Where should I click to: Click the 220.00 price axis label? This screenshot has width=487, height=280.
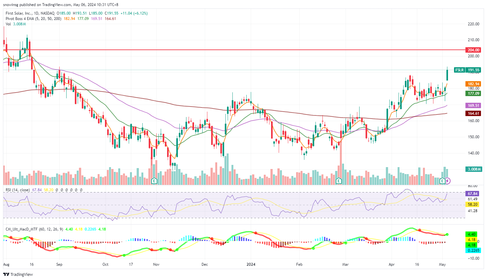tap(473, 24)
